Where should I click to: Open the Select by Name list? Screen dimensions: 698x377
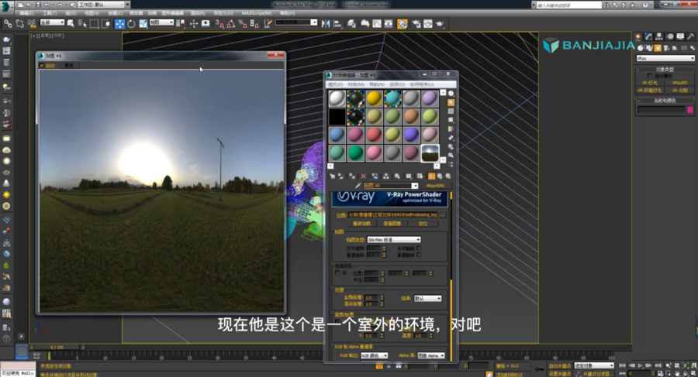(x=82, y=23)
